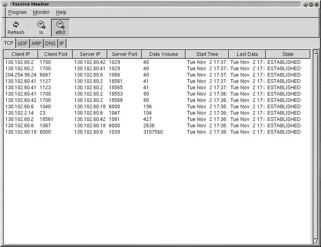Click the vertical scrollbar track

point(316,146)
